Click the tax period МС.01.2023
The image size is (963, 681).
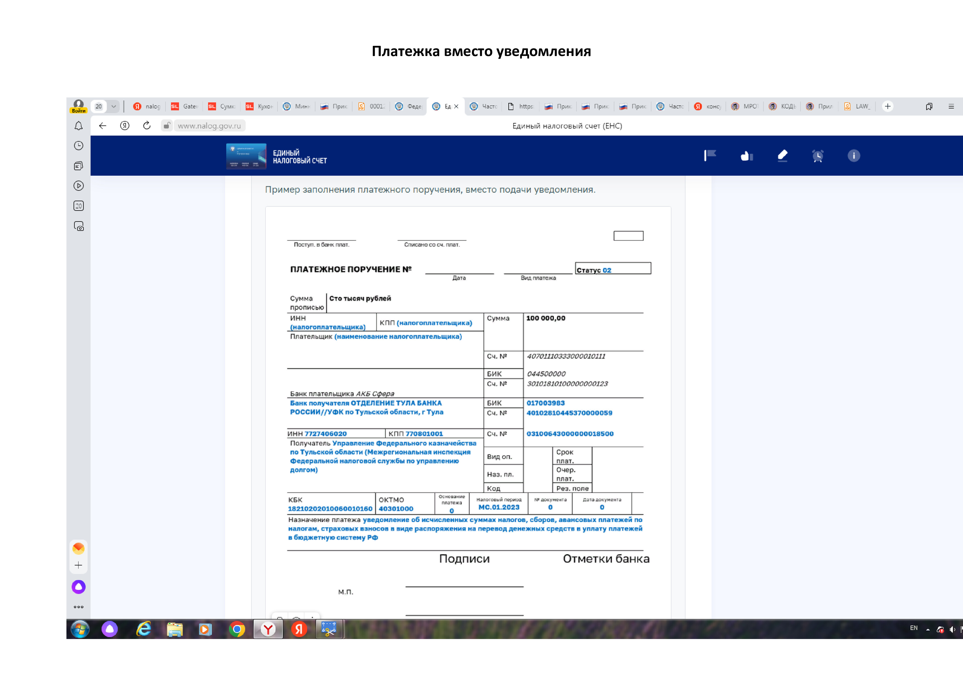[499, 507]
